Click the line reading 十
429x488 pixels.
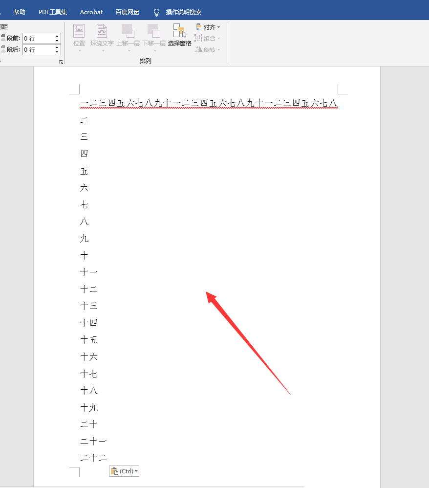[x=85, y=256]
